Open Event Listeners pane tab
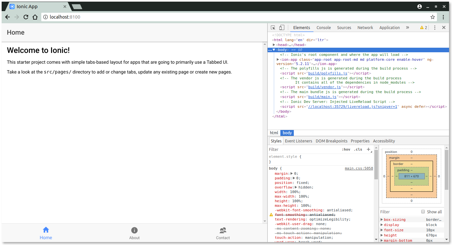This screenshot has height=245, width=452. [x=299, y=141]
